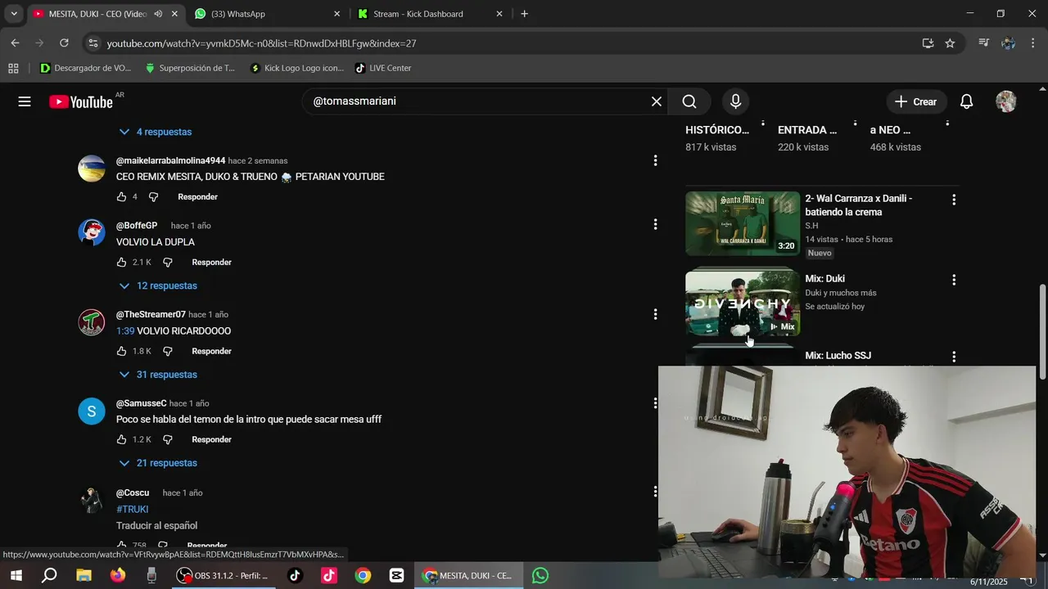Bookmark this page with the star icon
1048x589 pixels.
coord(950,43)
